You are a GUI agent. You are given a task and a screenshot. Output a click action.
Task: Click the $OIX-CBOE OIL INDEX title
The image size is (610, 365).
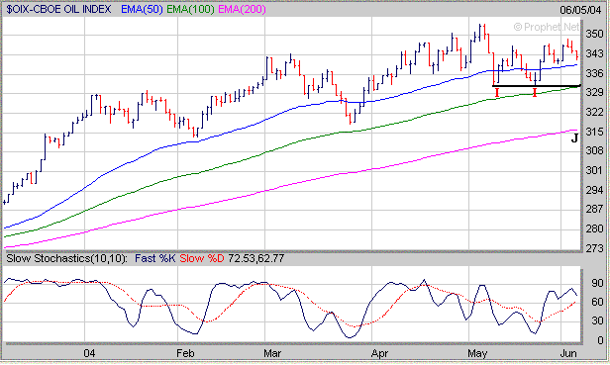(x=58, y=9)
